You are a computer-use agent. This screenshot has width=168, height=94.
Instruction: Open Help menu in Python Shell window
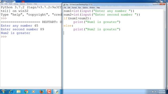(35, 4)
